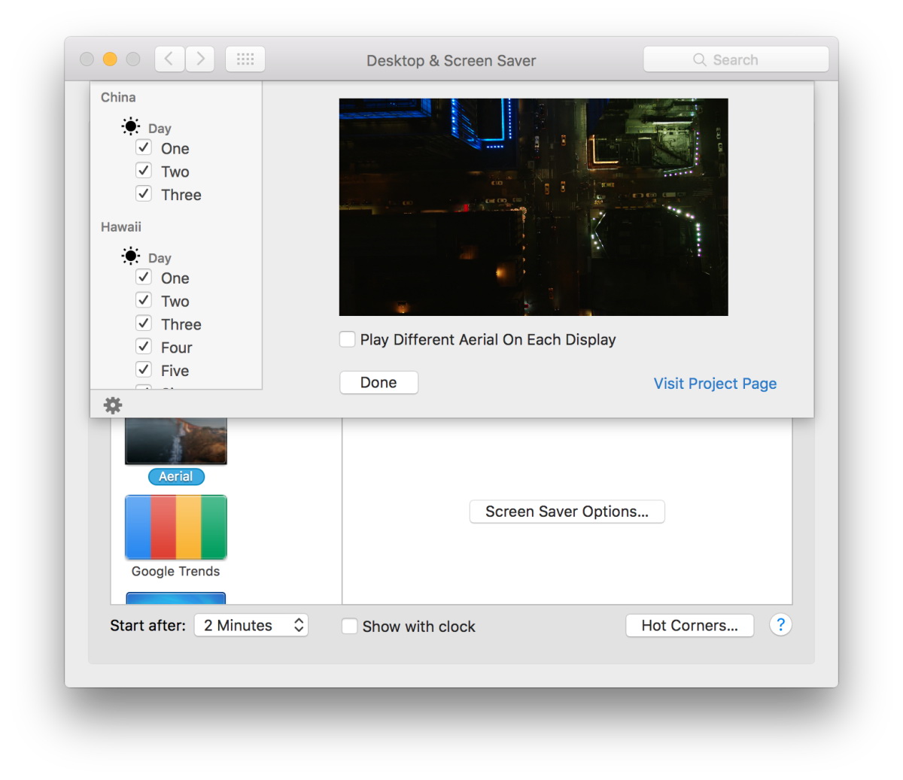Uncheck Hawaii Day Two video
Viewport: 903px width, 780px height.
tap(144, 300)
